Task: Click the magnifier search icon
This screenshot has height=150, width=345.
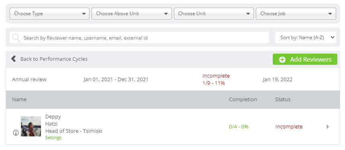Action: pyautogui.click(x=16, y=38)
